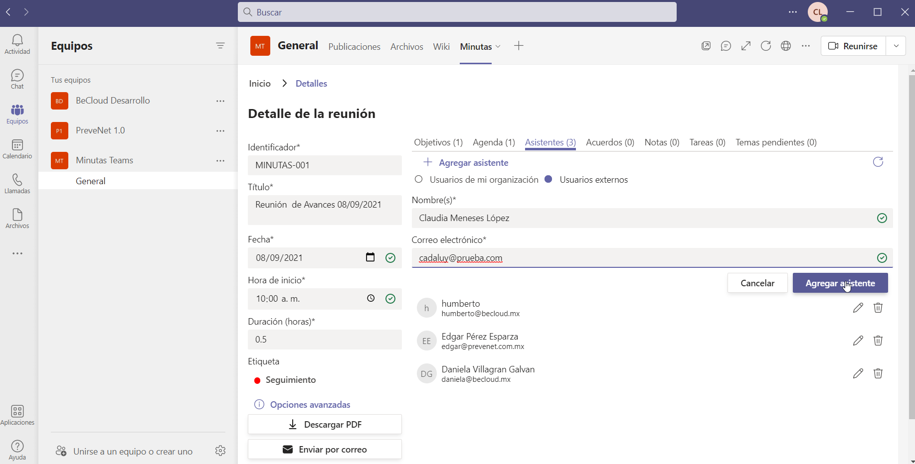
Task: Expand the tab to full screen
Action: click(746, 46)
